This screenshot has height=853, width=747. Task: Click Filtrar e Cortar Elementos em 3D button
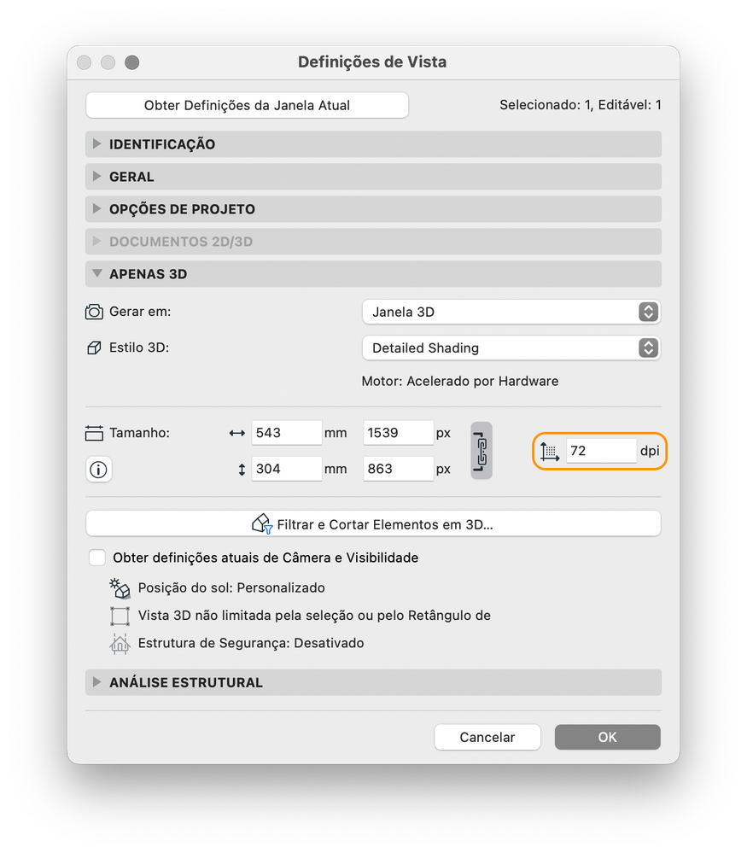coord(373,524)
